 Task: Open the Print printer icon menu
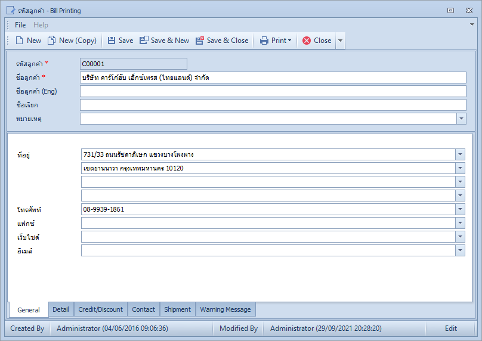tap(264, 41)
